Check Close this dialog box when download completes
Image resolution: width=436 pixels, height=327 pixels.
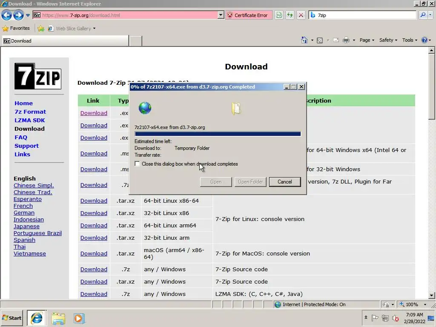[137, 164]
